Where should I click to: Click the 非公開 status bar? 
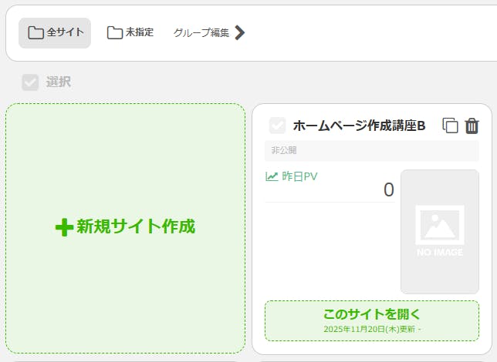coord(370,150)
